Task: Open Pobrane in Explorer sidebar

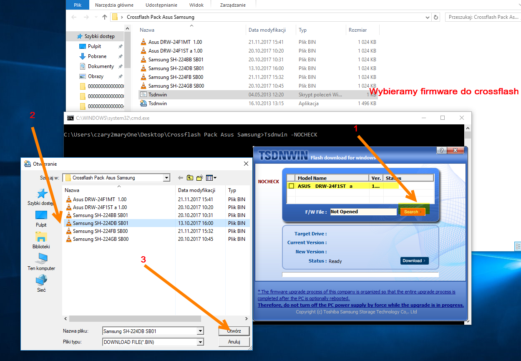Action: click(97, 56)
